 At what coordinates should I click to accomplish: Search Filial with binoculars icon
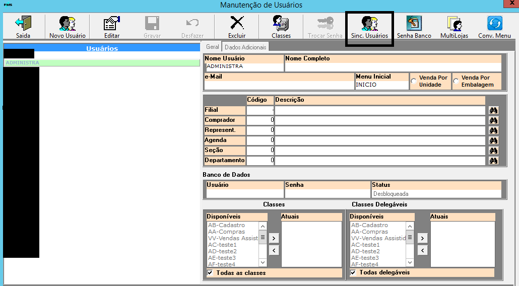(x=493, y=110)
